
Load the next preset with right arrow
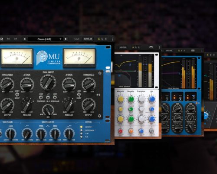click(66, 39)
